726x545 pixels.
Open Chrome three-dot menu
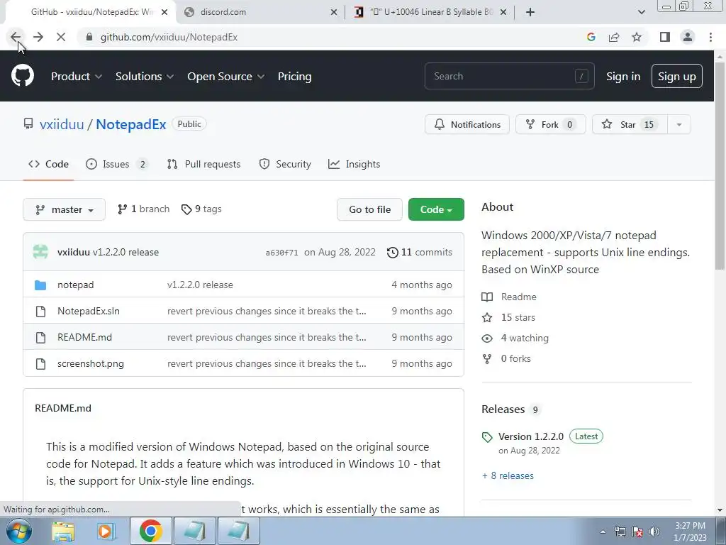tap(710, 37)
